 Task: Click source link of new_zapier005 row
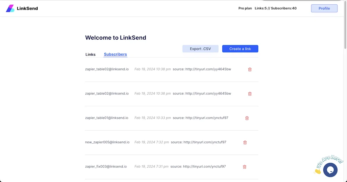tap(205, 142)
